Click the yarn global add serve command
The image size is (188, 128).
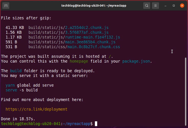(x=29, y=85)
